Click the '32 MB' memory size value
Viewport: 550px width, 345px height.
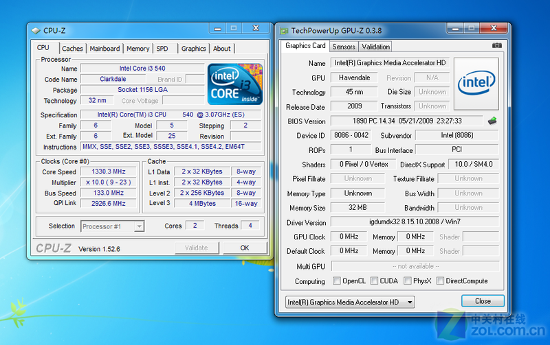[357, 208]
